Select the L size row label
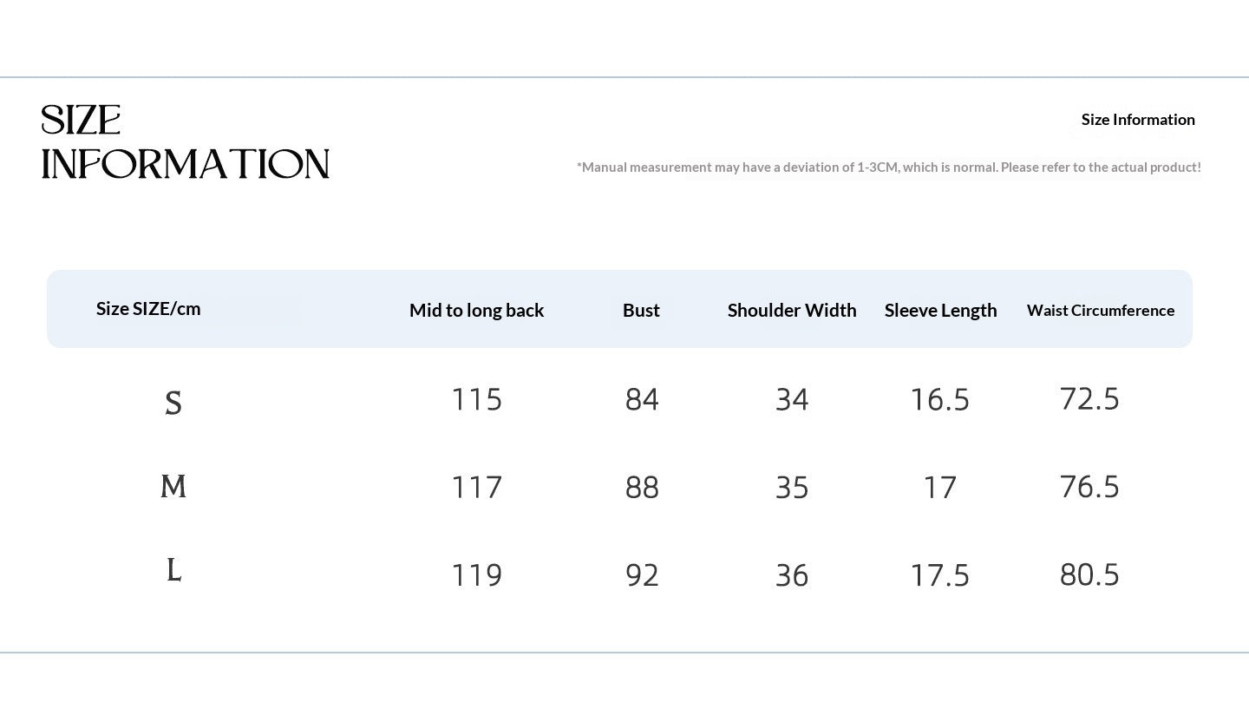 click(x=173, y=570)
